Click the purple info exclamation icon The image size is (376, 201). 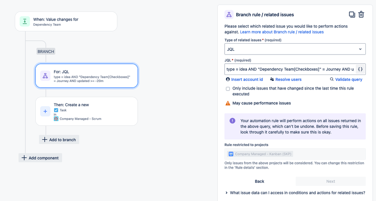click(x=232, y=121)
